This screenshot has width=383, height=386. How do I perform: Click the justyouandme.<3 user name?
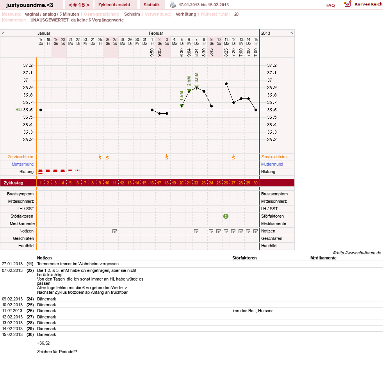coord(30,5)
